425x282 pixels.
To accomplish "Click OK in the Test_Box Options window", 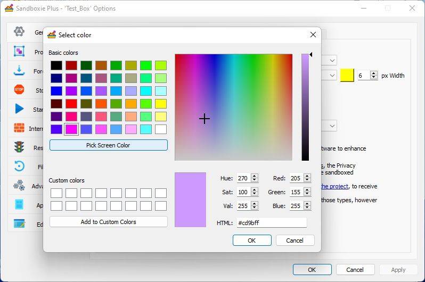I will [x=312, y=270].
